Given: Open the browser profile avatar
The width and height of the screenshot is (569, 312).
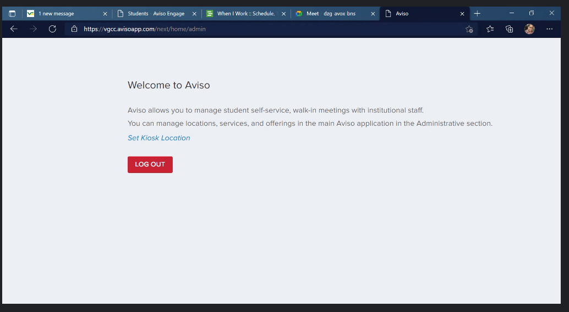Looking at the screenshot, I should click(529, 29).
